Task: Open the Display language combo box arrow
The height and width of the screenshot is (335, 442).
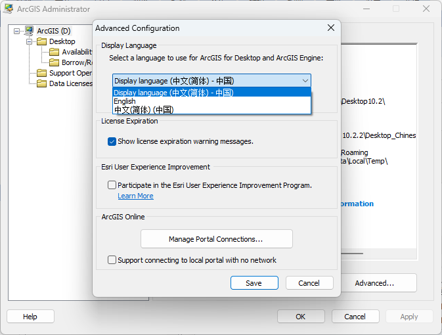Action: (305, 81)
